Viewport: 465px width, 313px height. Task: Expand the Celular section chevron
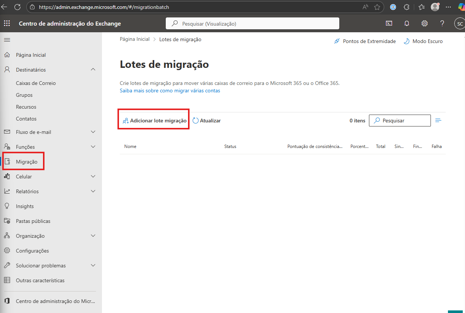[x=93, y=176]
